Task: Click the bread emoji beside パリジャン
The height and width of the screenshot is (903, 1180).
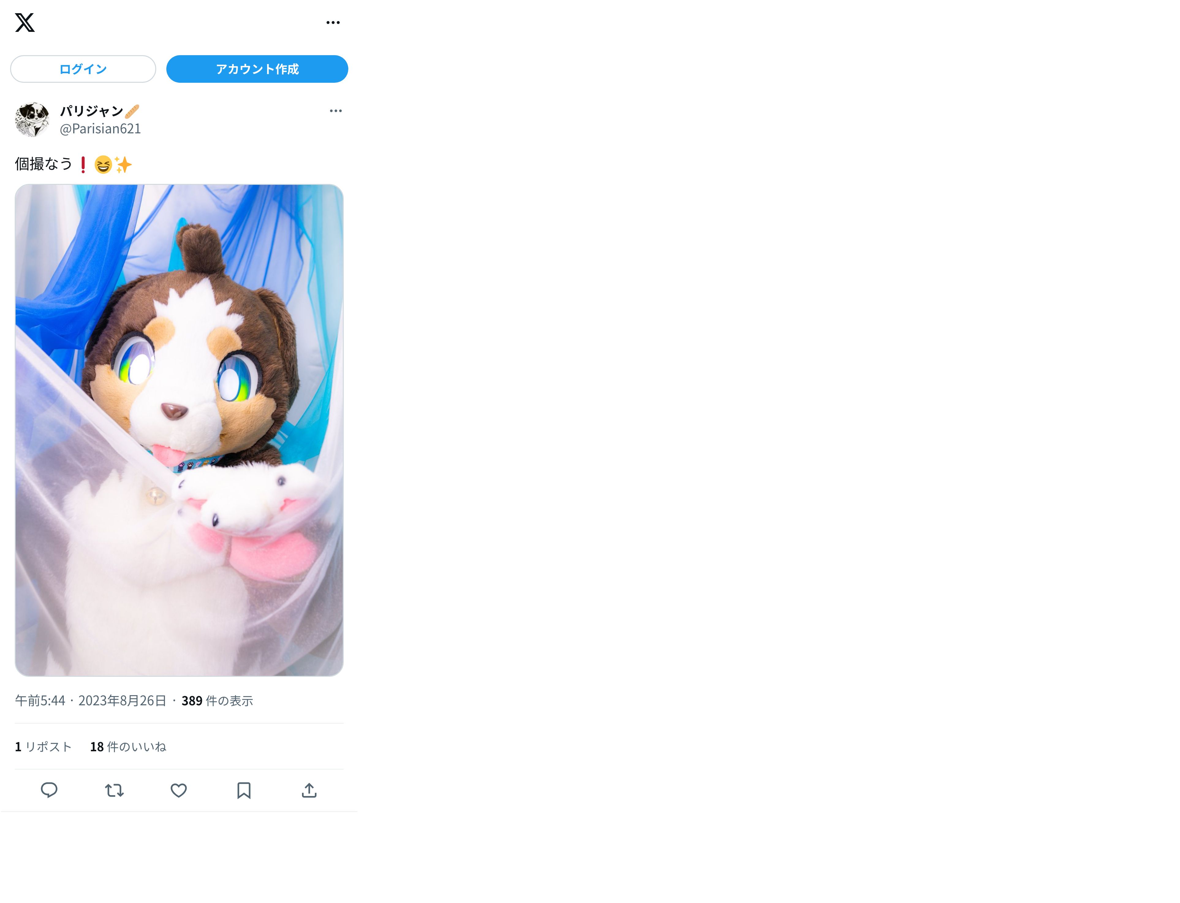Action: click(x=132, y=111)
